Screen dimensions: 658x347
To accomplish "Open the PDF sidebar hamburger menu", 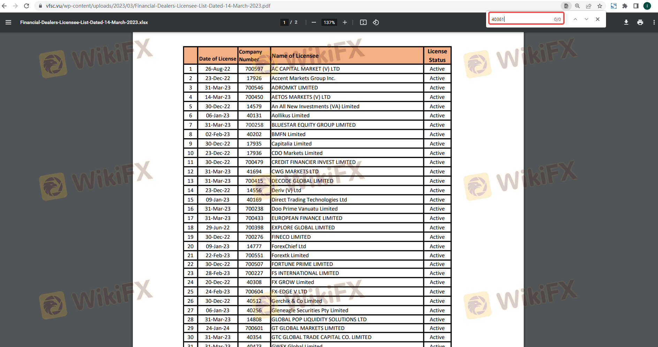I will pos(8,22).
